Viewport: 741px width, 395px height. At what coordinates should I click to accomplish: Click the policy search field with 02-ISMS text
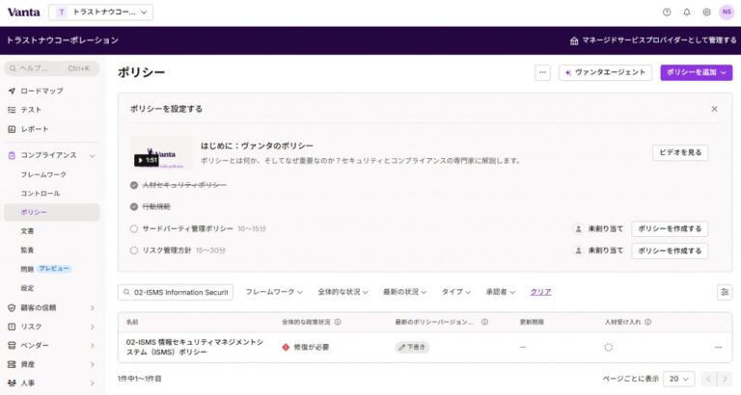pos(176,293)
